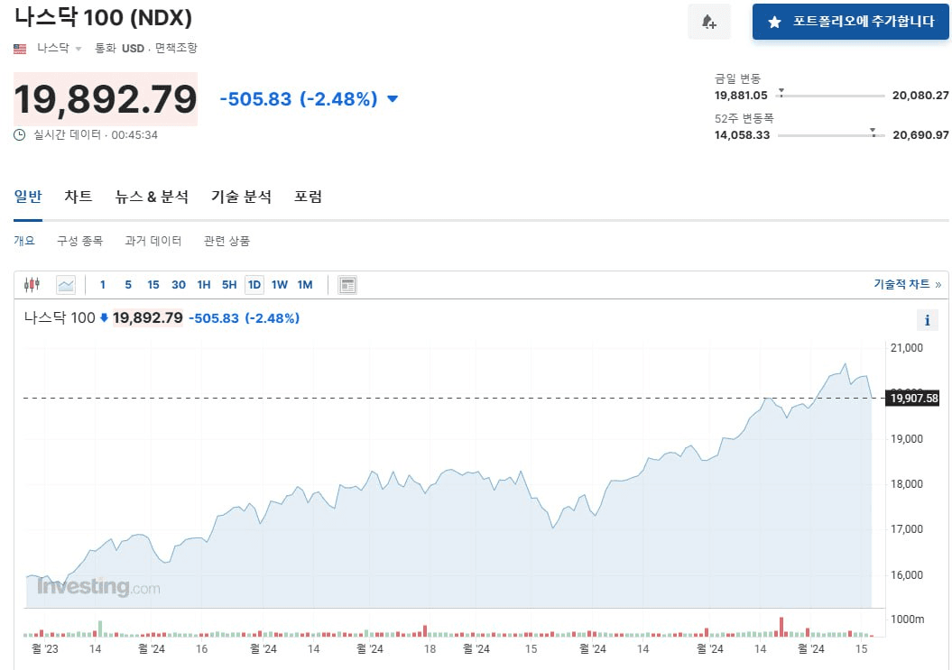The width and height of the screenshot is (952, 670).
Task: Click the tallest red volume bar
Action: pyautogui.click(x=781, y=627)
